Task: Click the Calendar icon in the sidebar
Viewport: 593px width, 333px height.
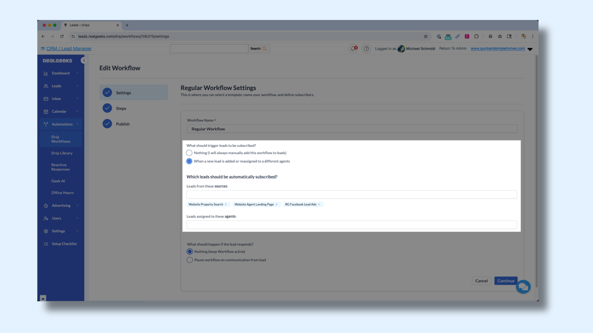Action: [x=46, y=111]
